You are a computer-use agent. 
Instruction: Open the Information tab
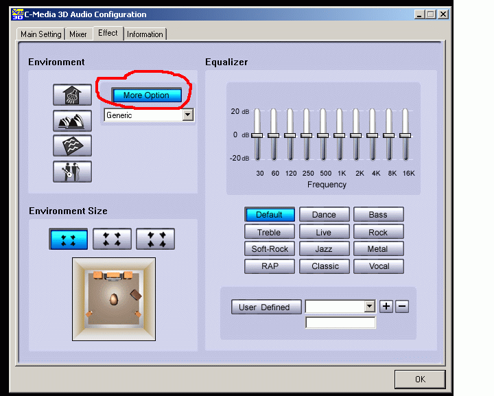coord(145,34)
